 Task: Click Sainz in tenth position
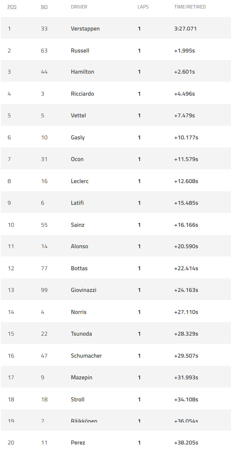coord(77,225)
